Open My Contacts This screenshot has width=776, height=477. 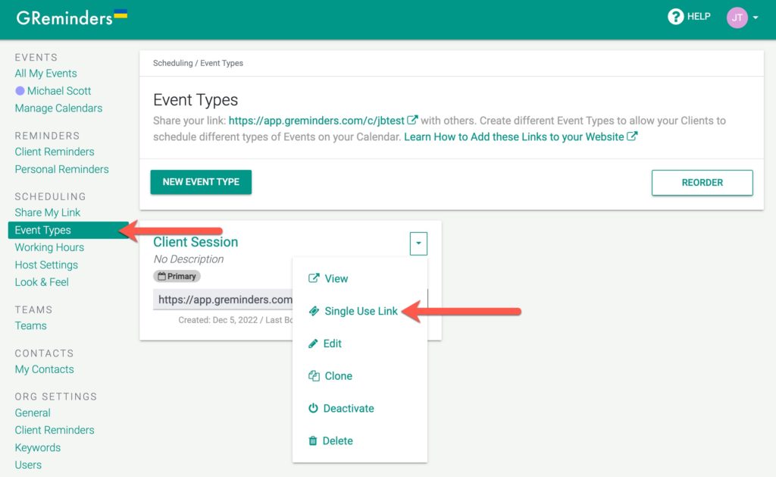(44, 369)
